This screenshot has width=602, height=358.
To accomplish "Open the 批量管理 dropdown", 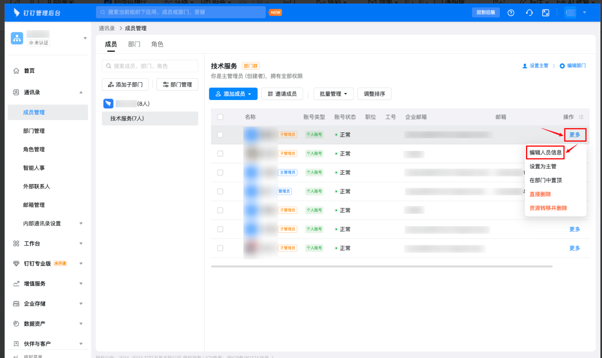I will (x=334, y=94).
